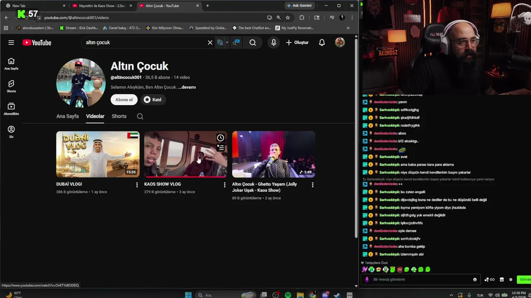Viewport: 531px width, 298px height.
Task: Open Discord from the taskbar
Action: click(x=325, y=295)
